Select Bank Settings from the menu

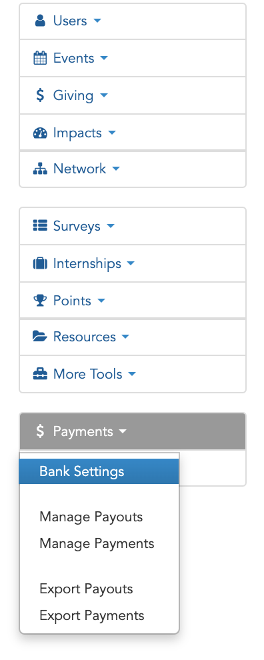point(99,471)
